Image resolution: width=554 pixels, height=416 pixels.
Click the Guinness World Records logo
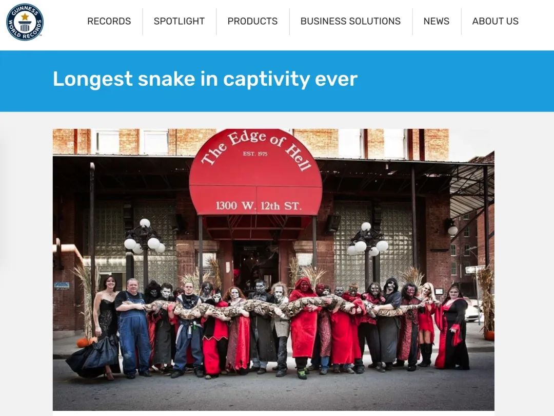(x=25, y=22)
